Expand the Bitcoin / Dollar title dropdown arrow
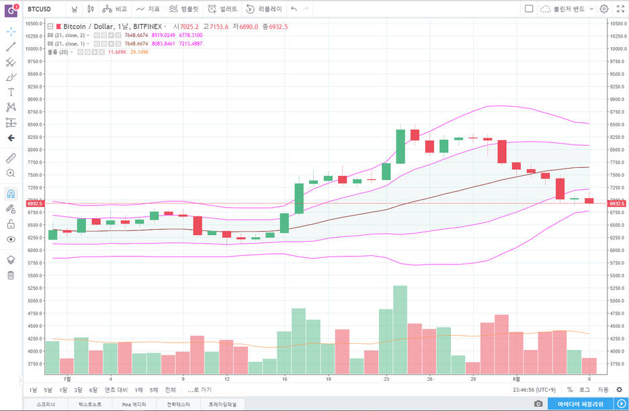629x411 pixels. [165, 27]
